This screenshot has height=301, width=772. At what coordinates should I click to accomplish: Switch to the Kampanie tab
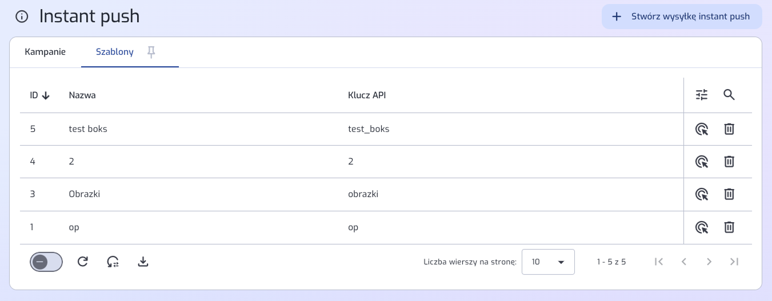point(45,52)
